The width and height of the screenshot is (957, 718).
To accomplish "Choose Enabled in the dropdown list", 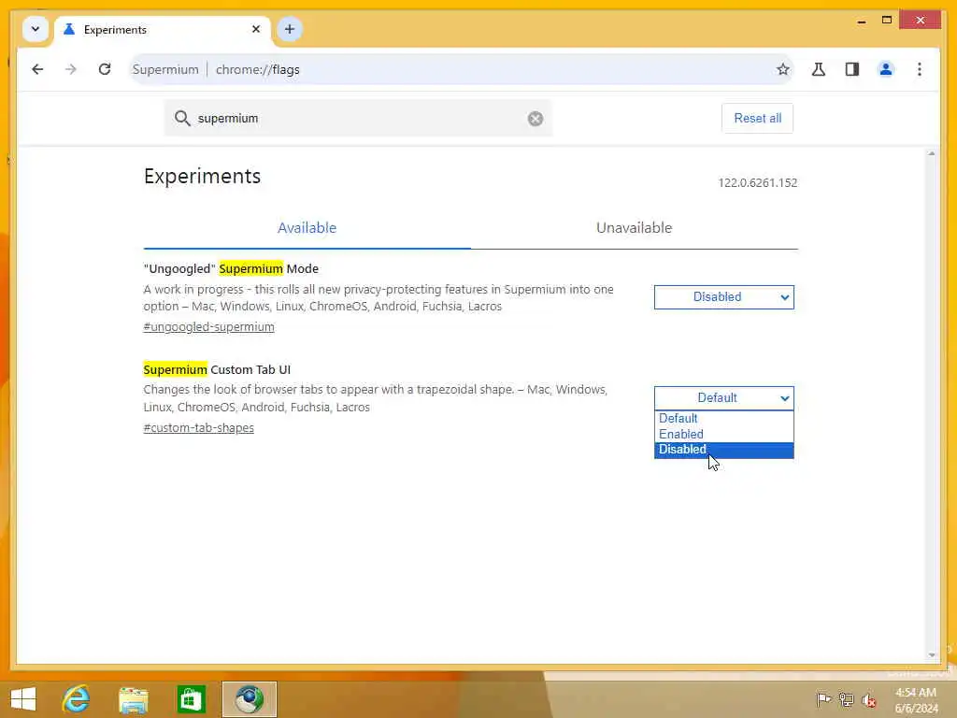I will (x=724, y=434).
